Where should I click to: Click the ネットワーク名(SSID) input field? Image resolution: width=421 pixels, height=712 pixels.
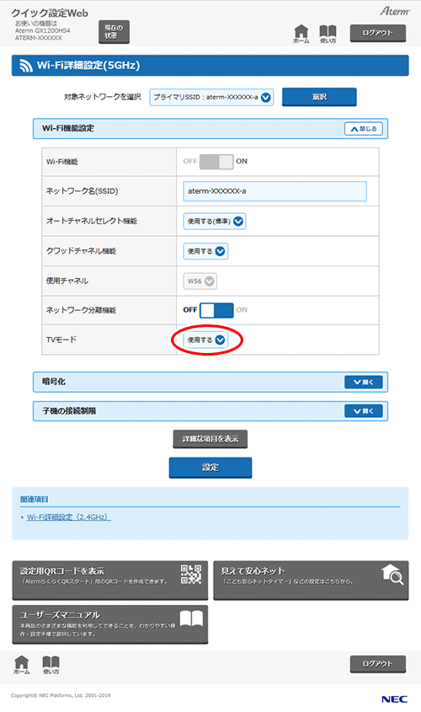point(275,191)
